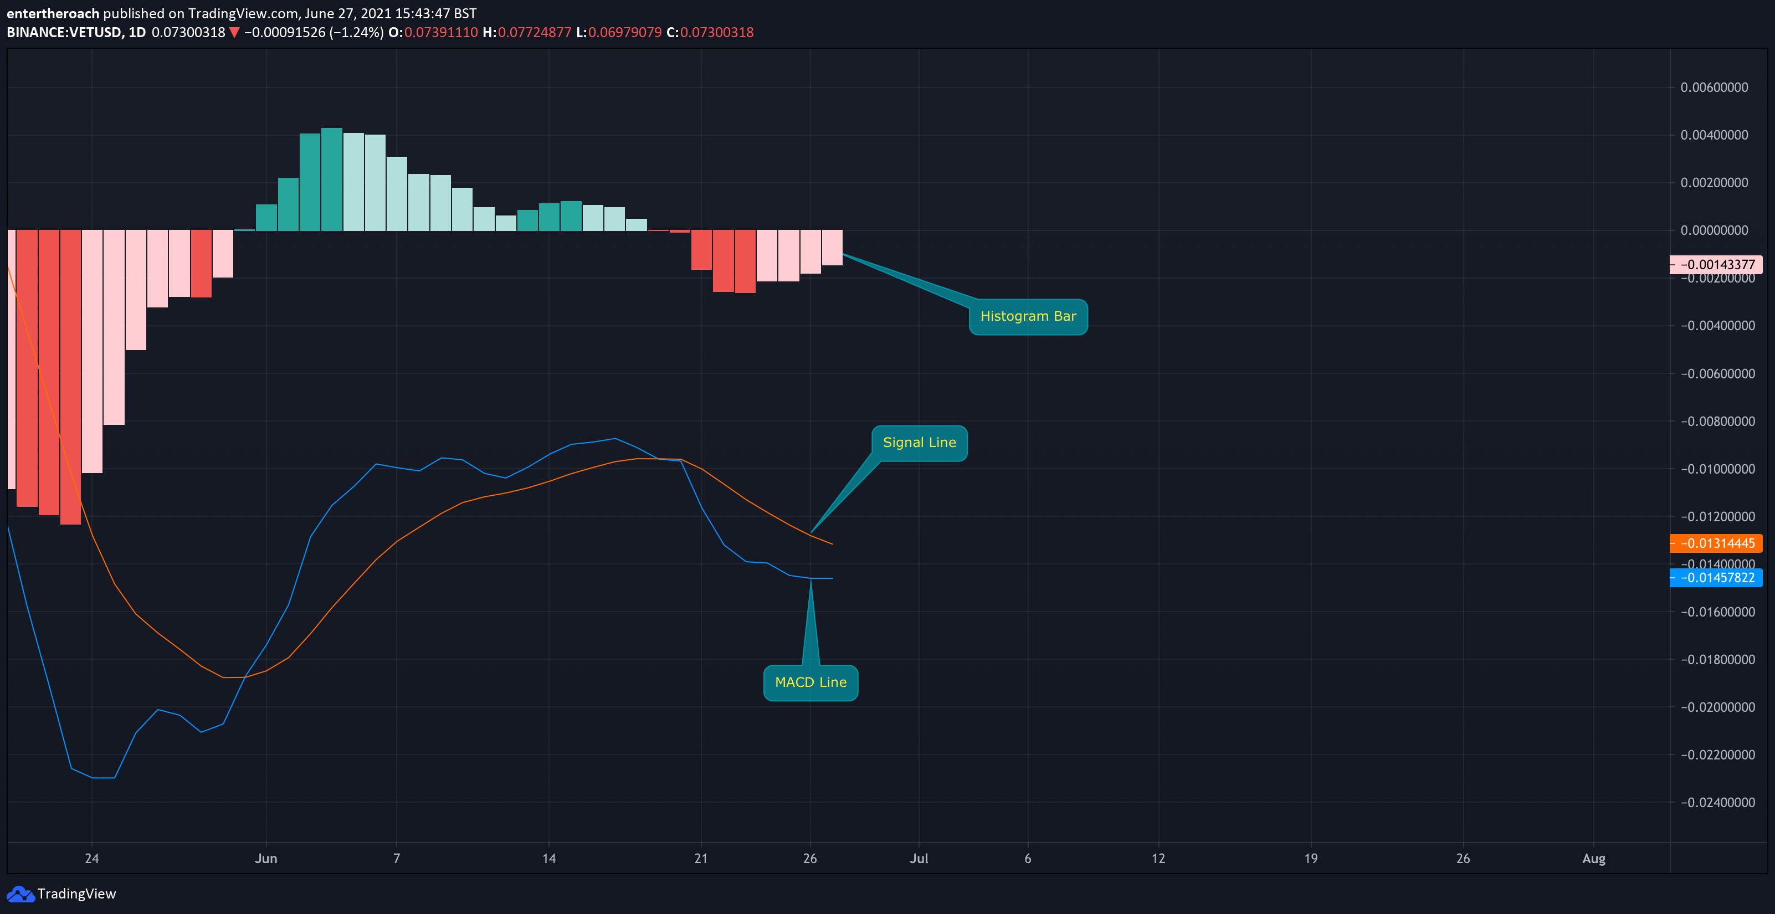This screenshot has width=1775, height=914.
Task: Click the Histogram Bar callout label
Action: 1028,317
